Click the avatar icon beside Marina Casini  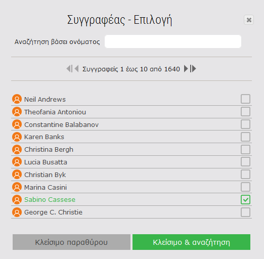(x=17, y=187)
